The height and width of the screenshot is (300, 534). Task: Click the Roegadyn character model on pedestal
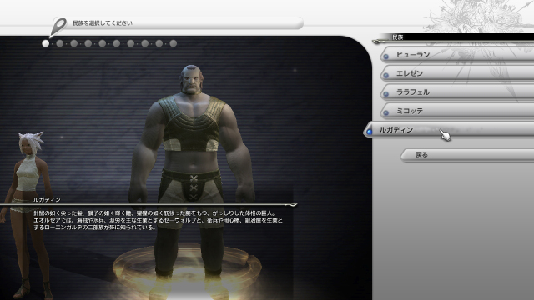192,170
